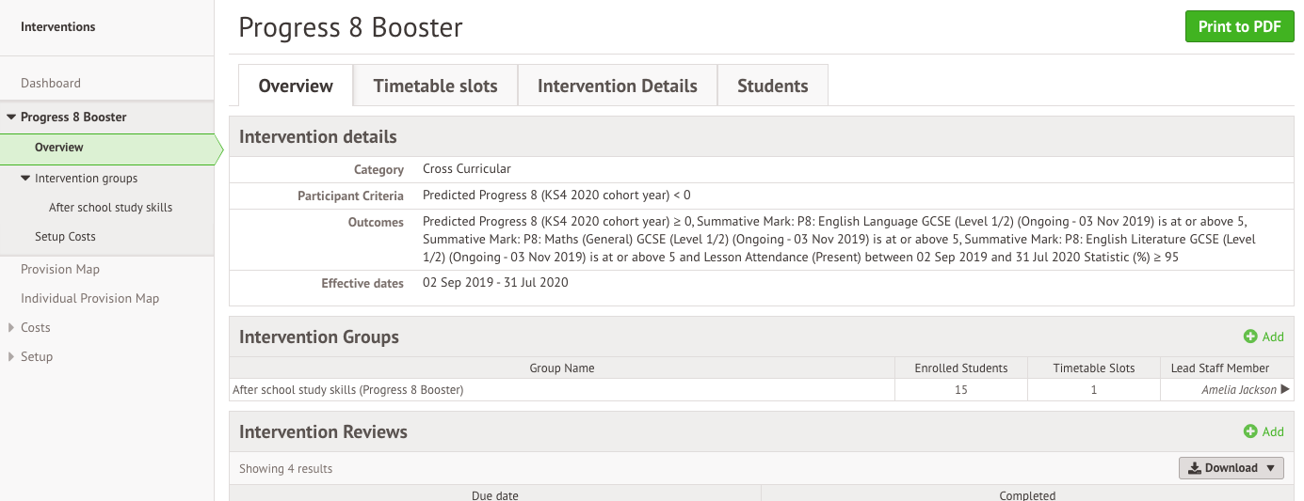Select Overview in the left sidebar

tap(59, 148)
